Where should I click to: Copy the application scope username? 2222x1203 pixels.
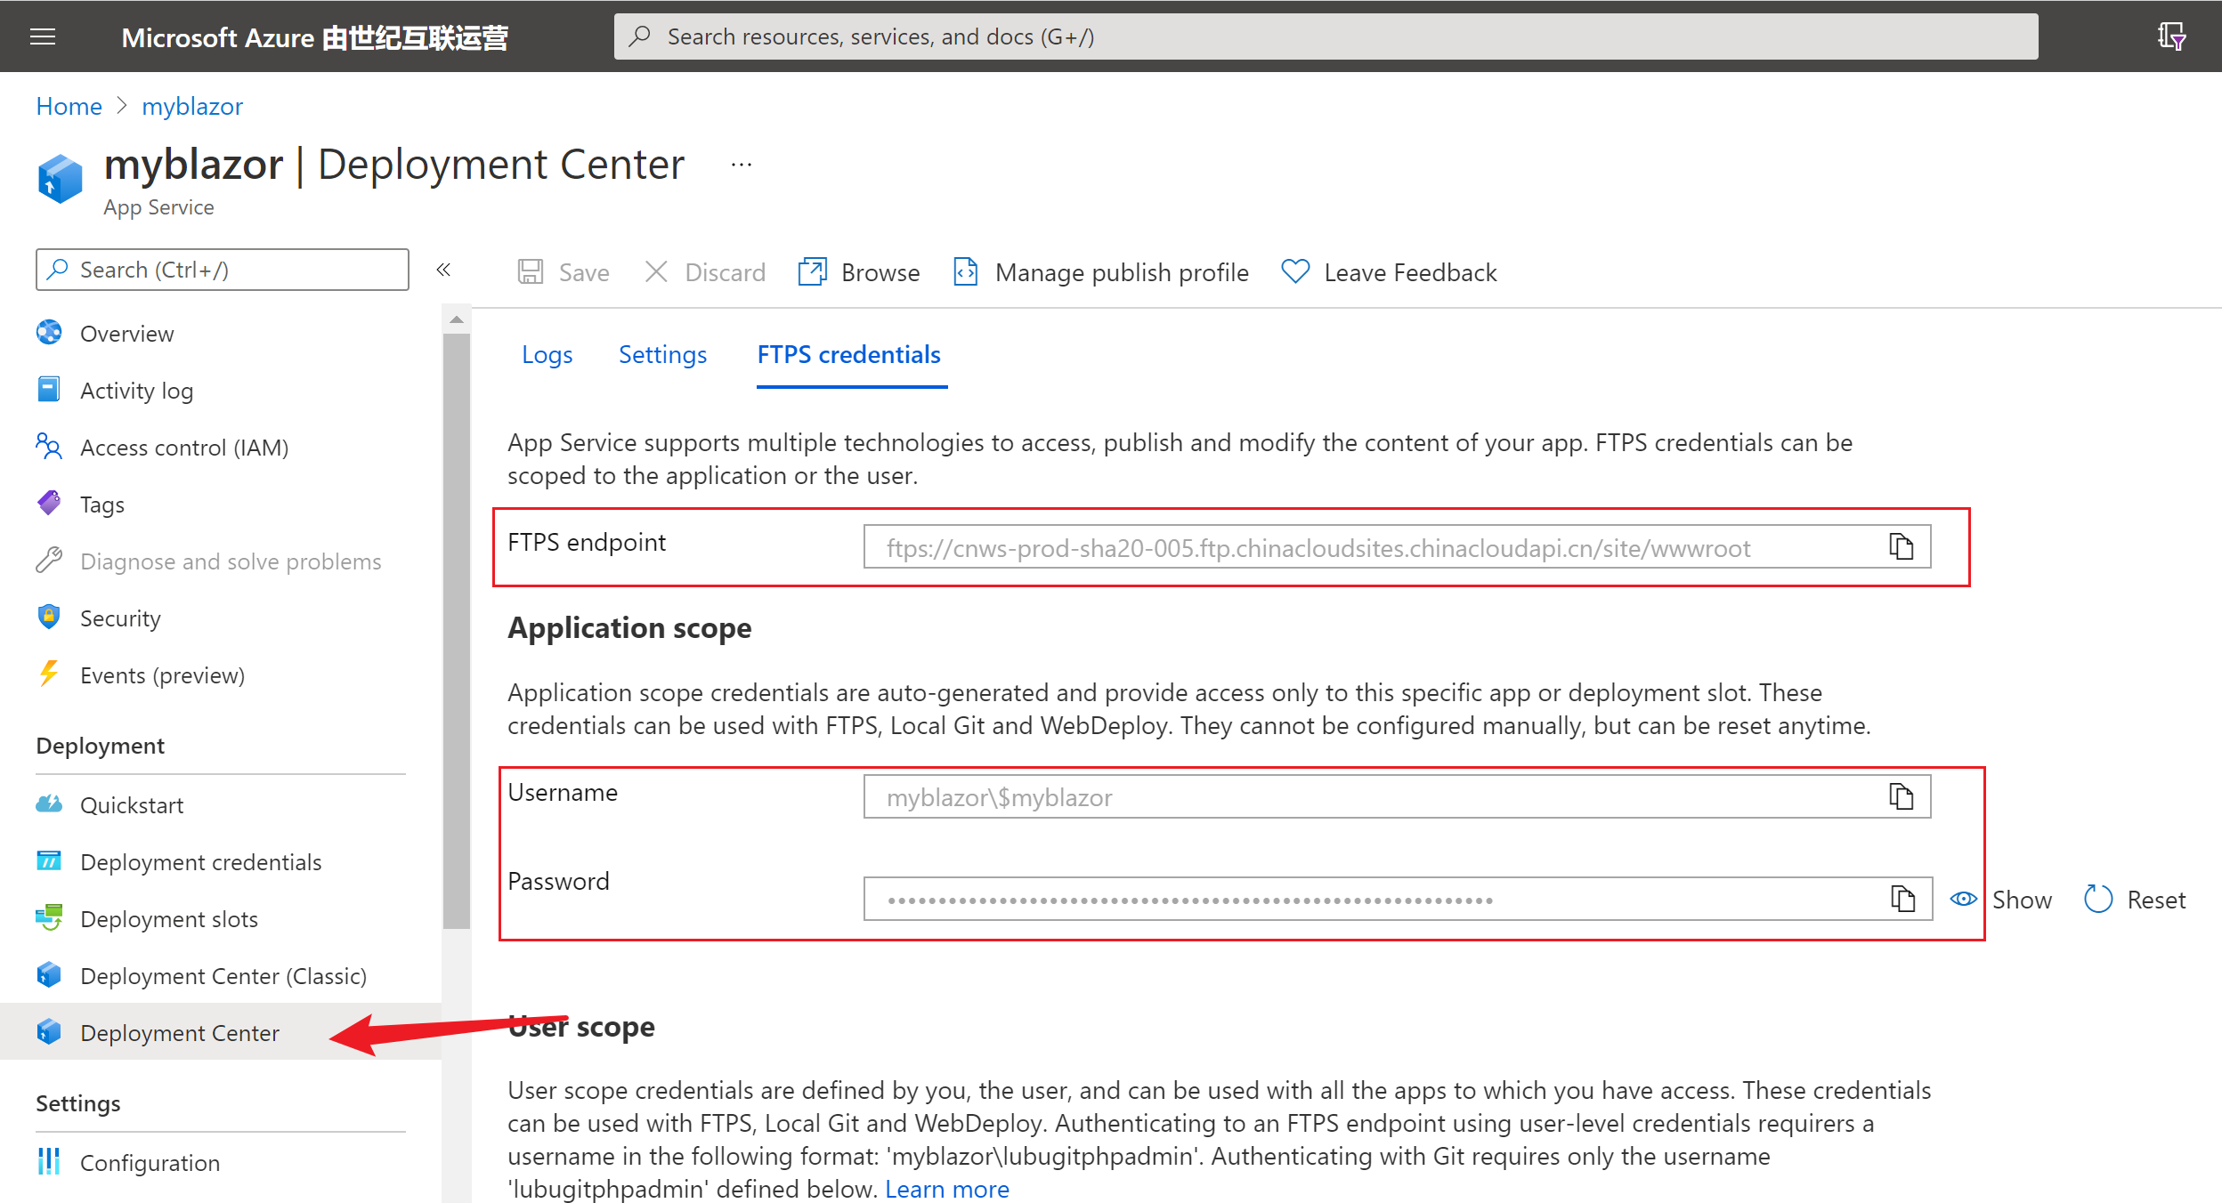click(1901, 796)
